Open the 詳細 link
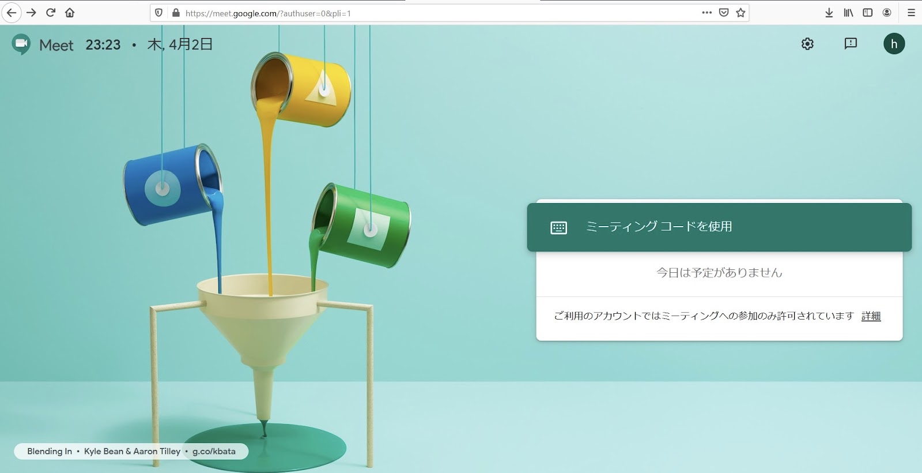This screenshot has height=473, width=922. pos(871,316)
